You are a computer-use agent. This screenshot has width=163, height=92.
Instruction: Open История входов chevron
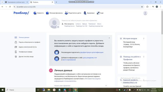point(144,39)
